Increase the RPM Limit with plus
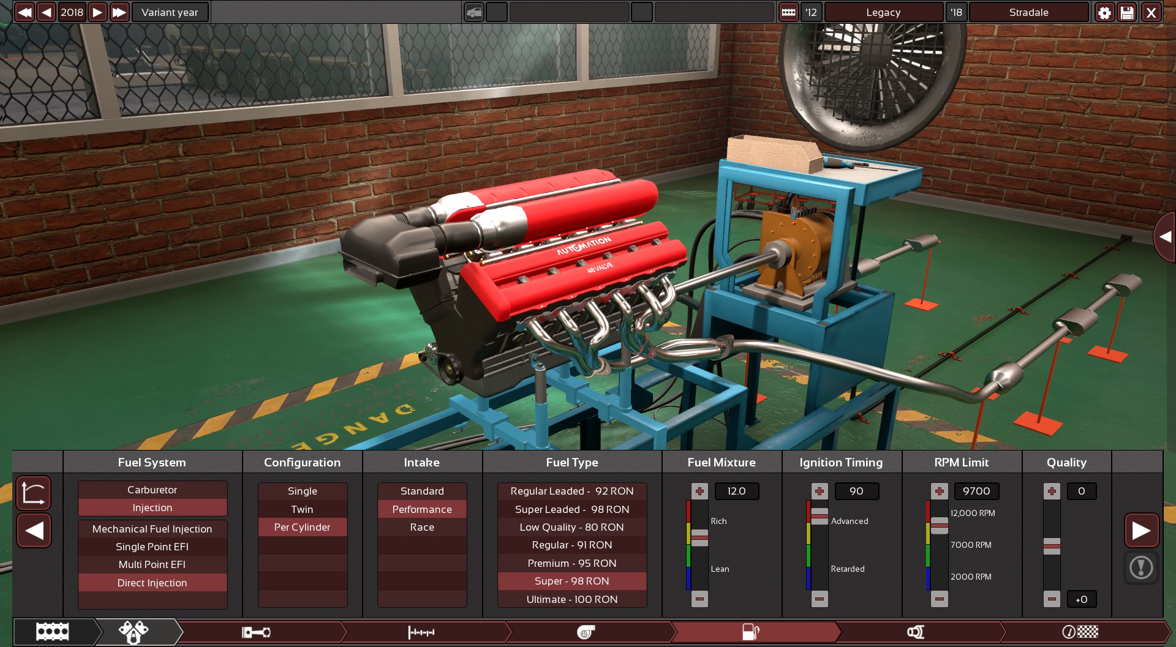This screenshot has width=1176, height=647. point(939,491)
